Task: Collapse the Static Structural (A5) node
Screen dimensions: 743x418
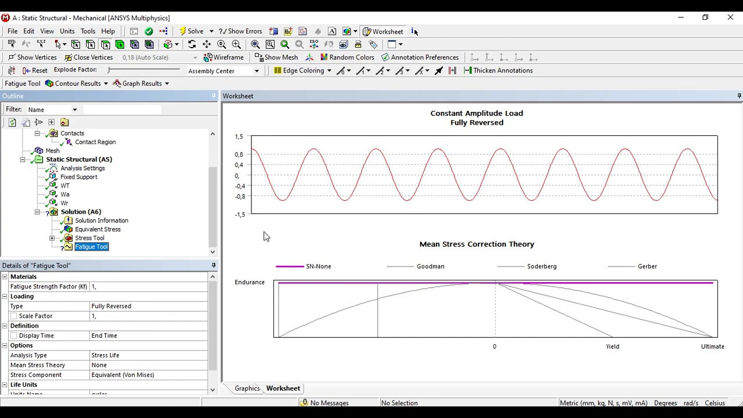Action: [23, 160]
